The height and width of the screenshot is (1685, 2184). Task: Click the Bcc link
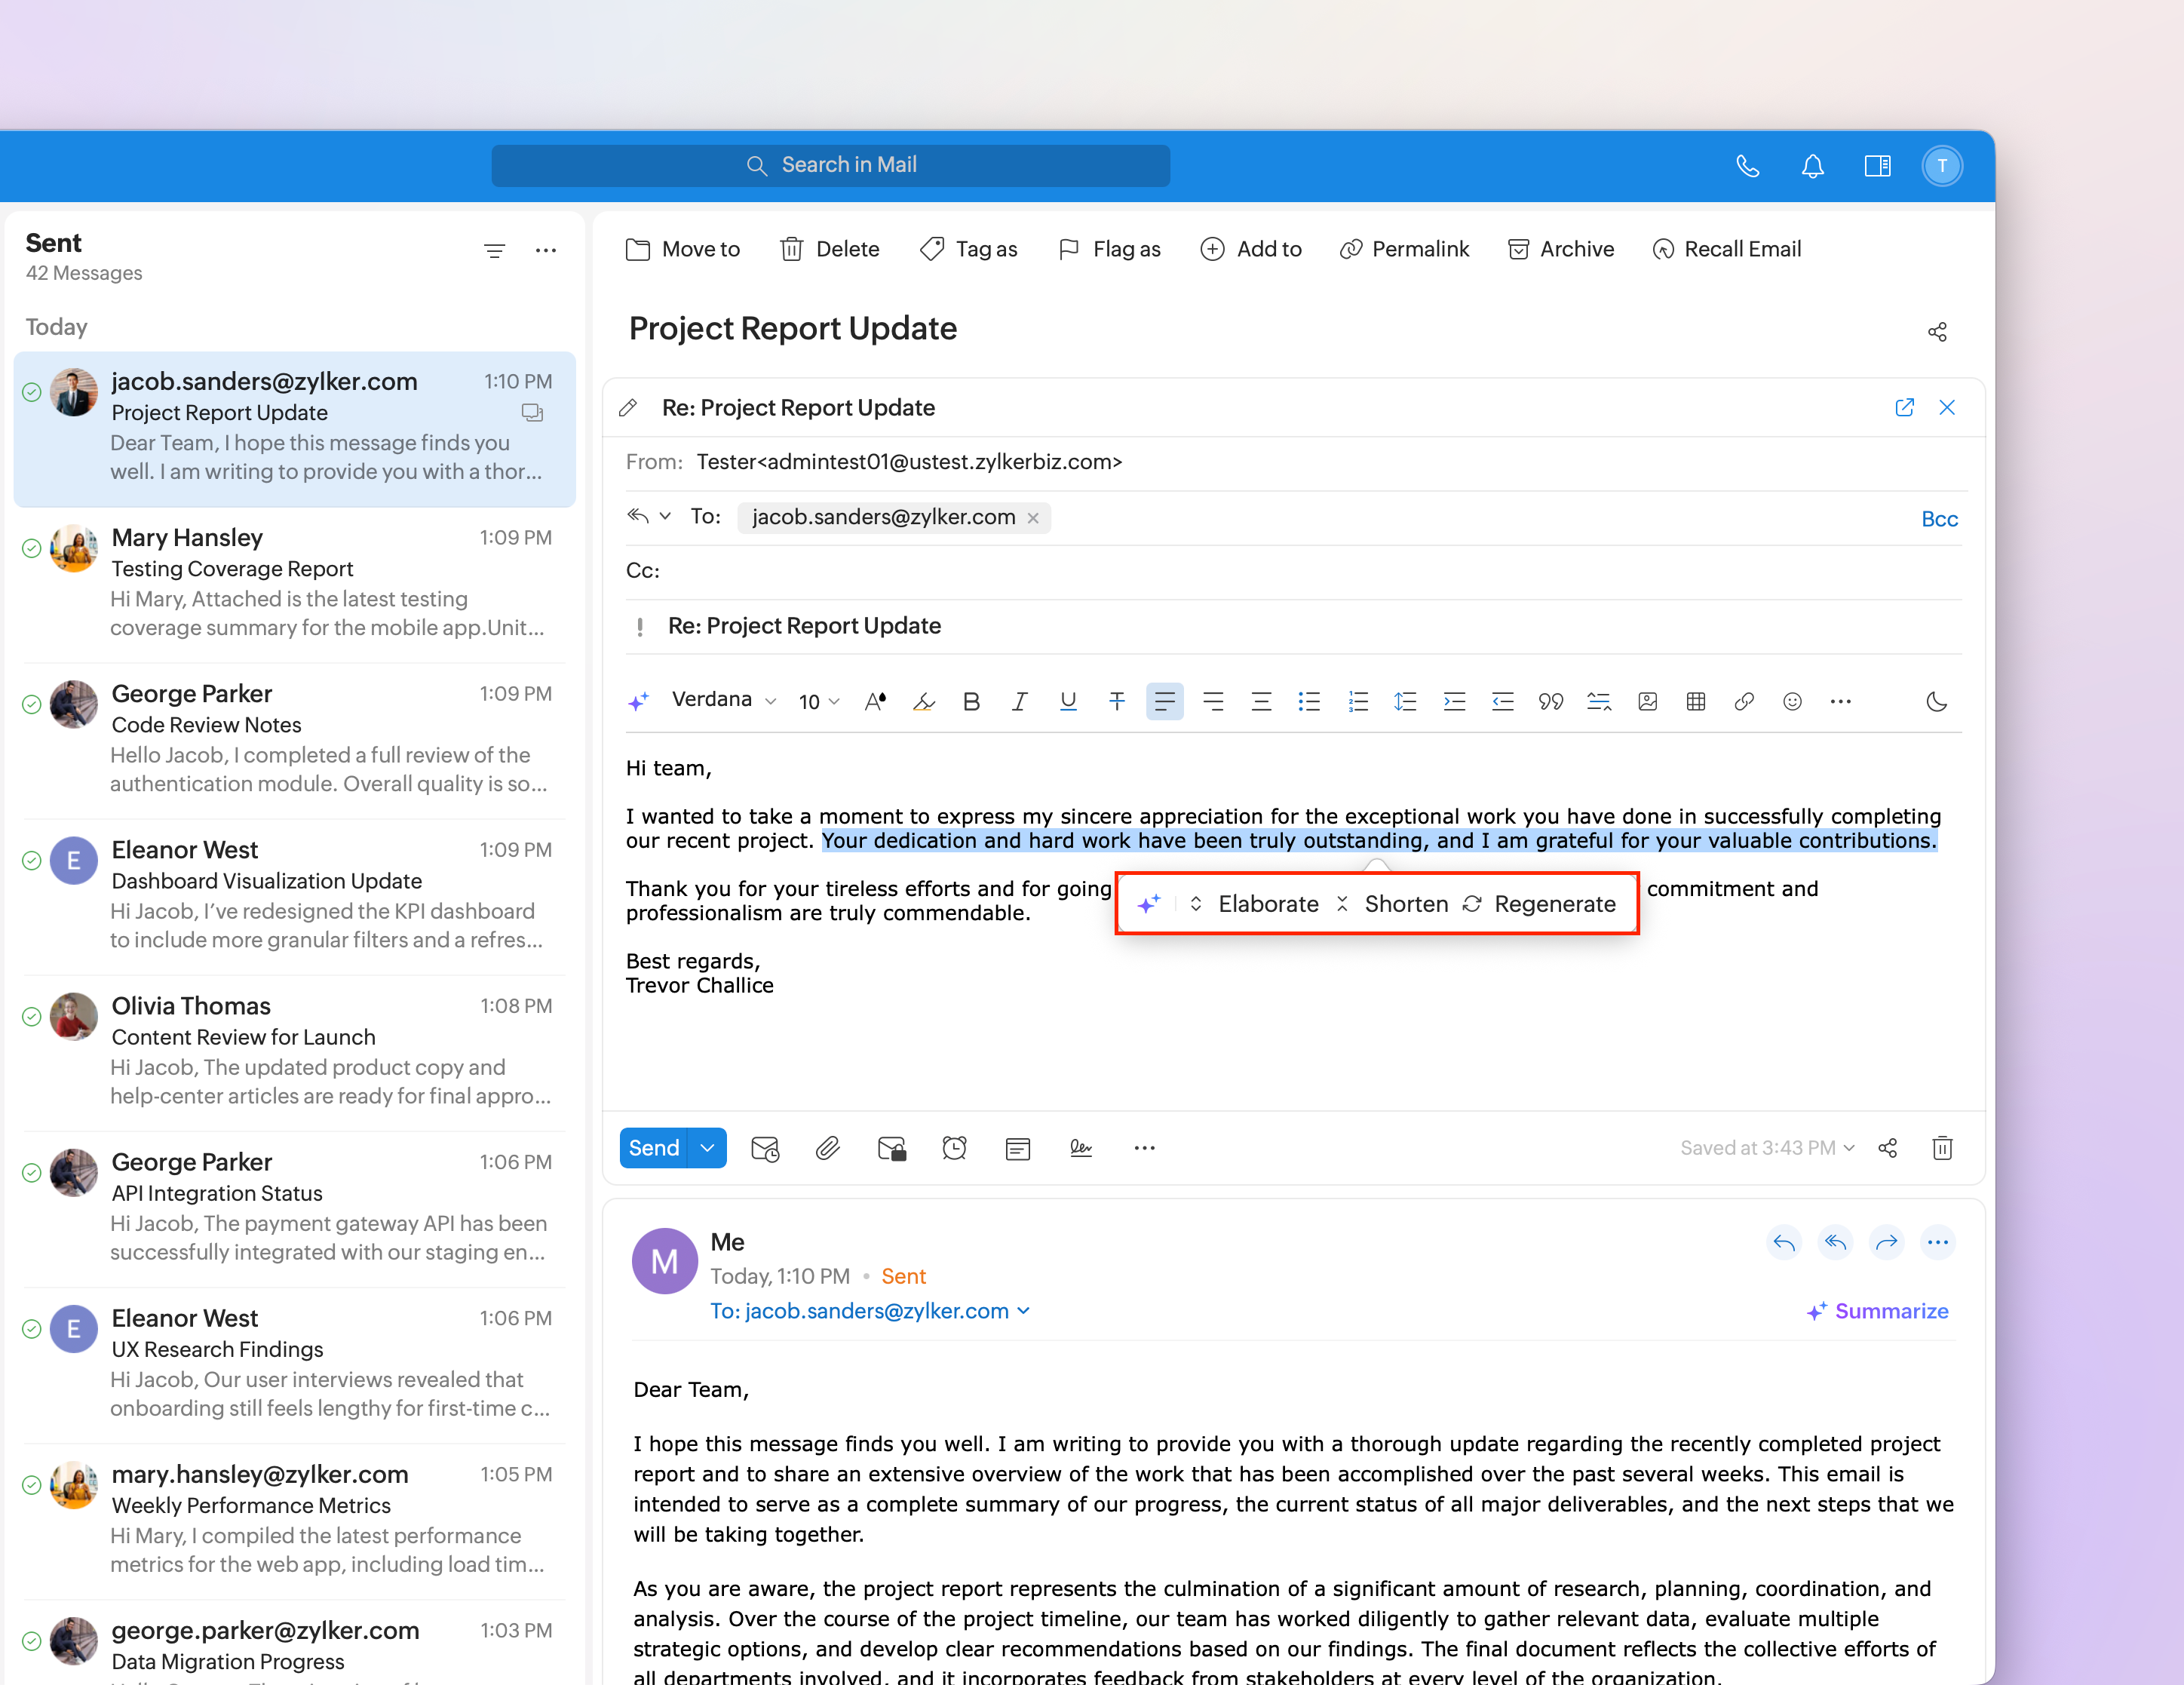(1938, 519)
